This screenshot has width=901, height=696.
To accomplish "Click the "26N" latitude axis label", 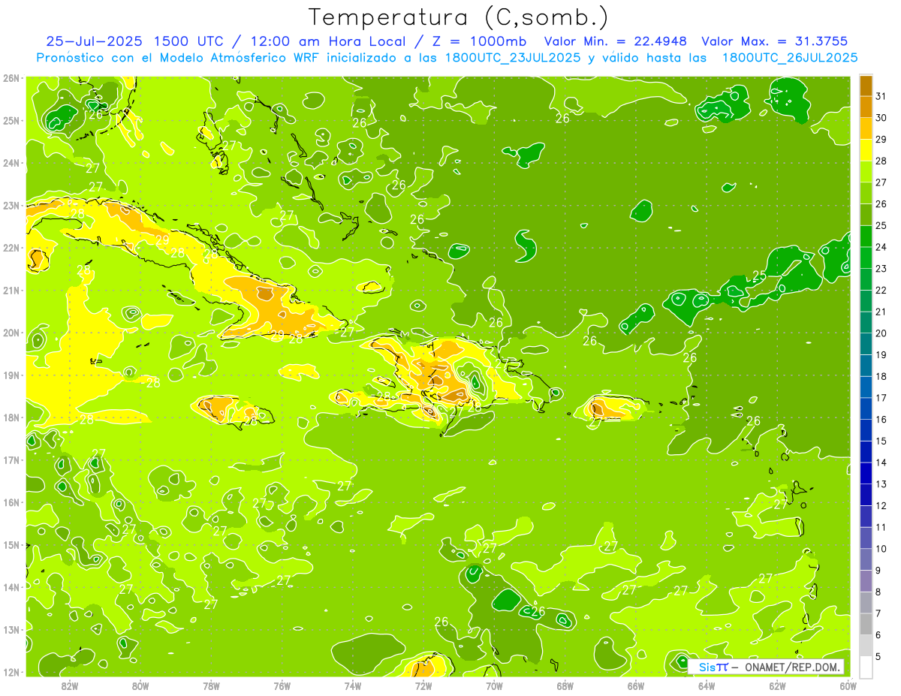I will 11,78.
